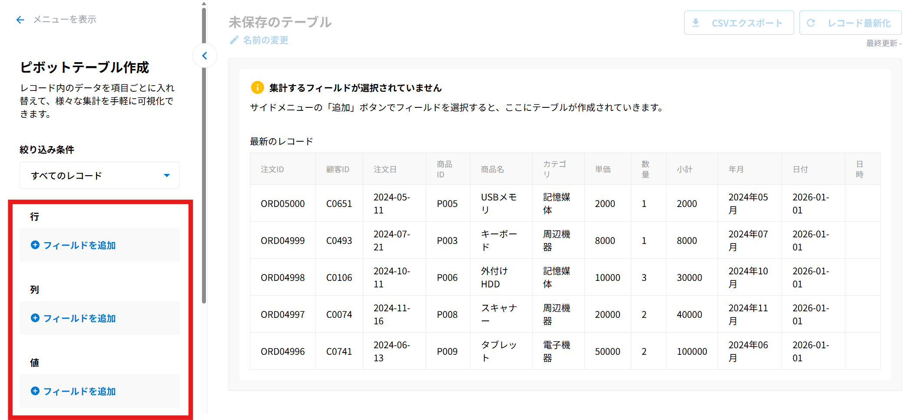Click the refresh icon in レコード最新化
The image size is (911, 420).
click(x=811, y=23)
